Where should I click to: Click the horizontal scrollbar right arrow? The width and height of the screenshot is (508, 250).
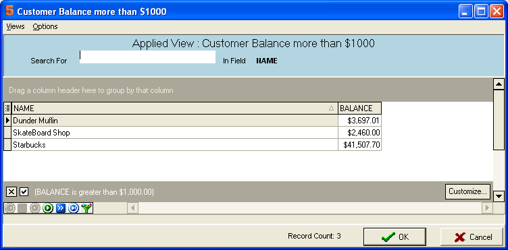point(487,208)
